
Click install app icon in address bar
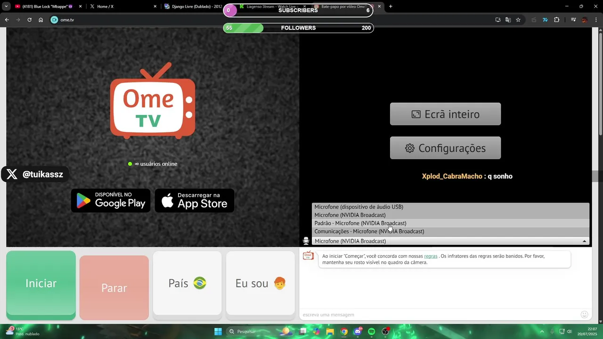click(498, 20)
